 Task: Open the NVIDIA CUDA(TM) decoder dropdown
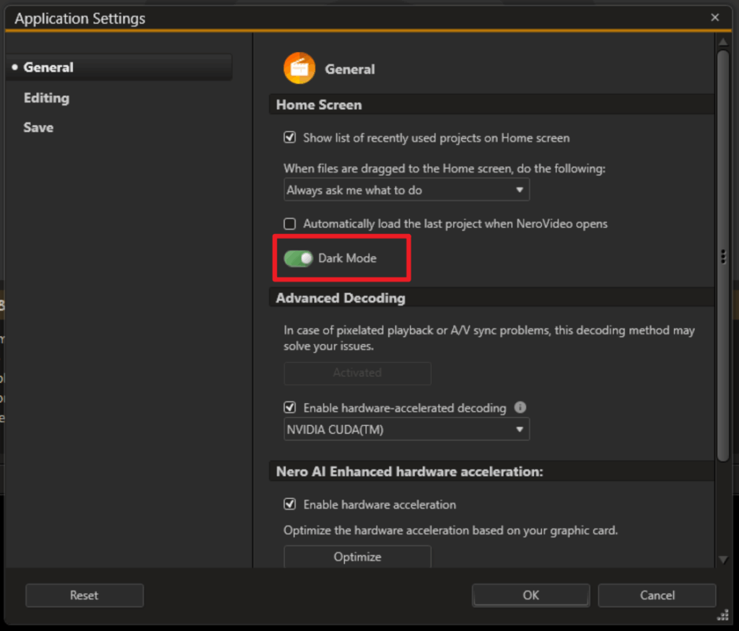click(x=406, y=429)
